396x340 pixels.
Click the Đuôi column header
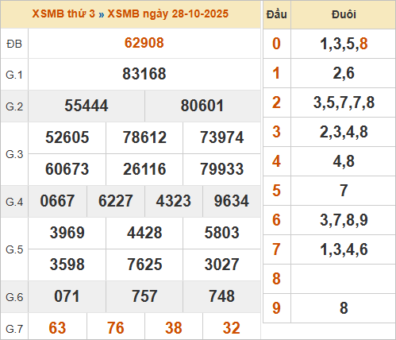(x=344, y=14)
